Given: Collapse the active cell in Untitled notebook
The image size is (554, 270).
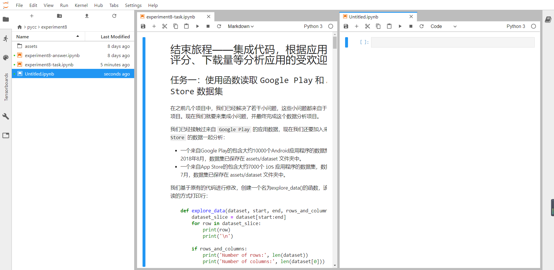Looking at the screenshot, I should [347, 42].
